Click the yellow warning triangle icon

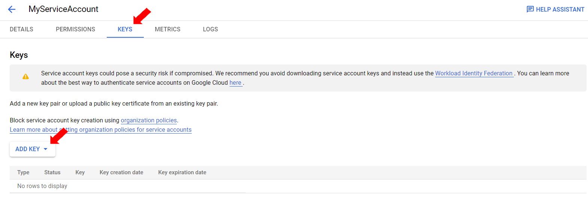coord(25,76)
